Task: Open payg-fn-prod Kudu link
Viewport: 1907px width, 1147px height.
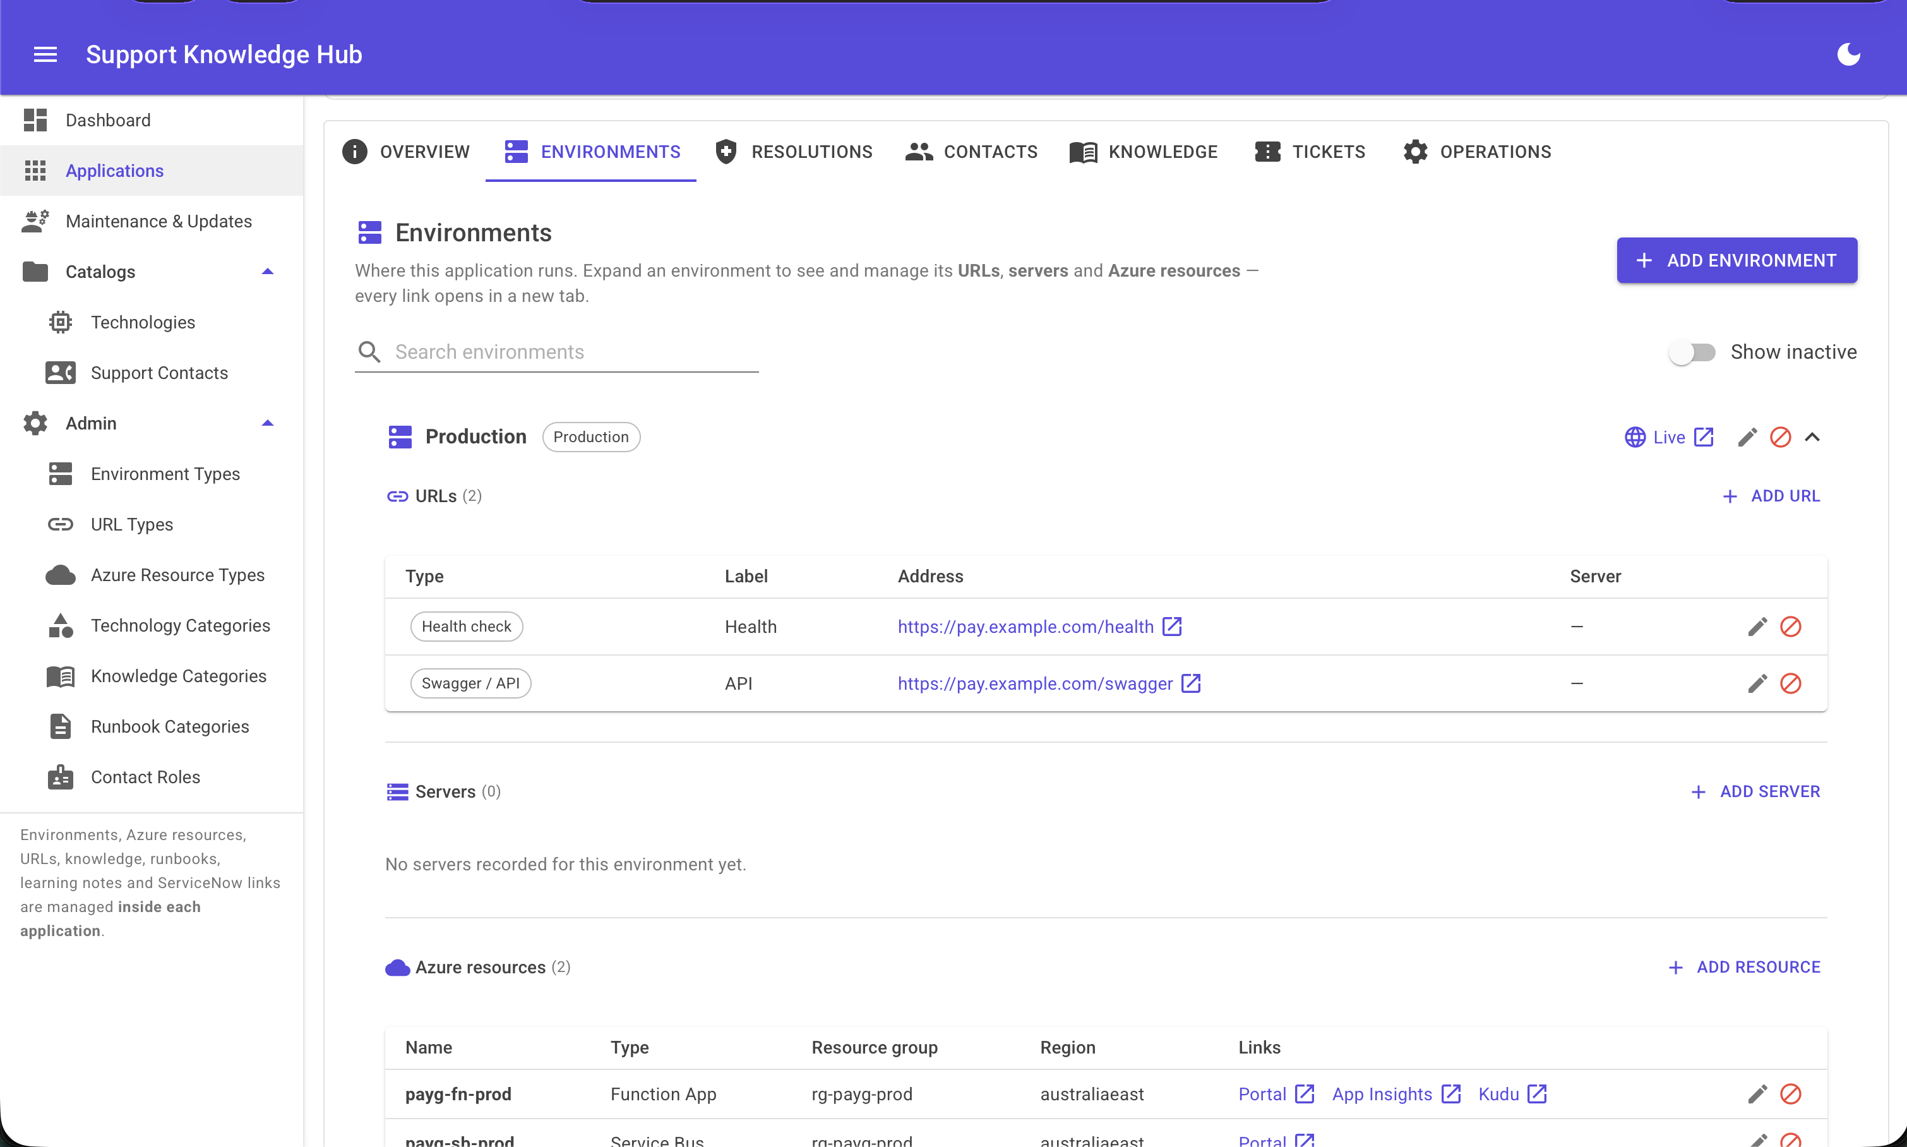Action: [1512, 1094]
